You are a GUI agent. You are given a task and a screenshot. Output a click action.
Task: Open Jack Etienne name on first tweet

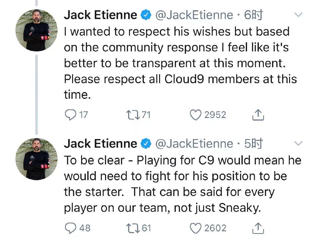100,15
